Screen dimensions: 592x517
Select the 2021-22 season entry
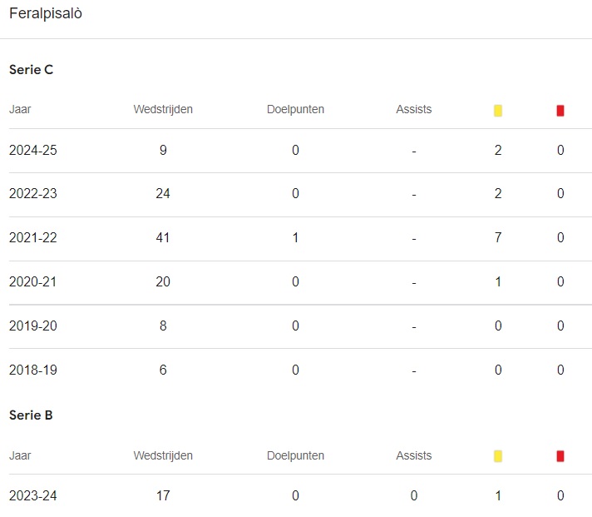point(33,238)
